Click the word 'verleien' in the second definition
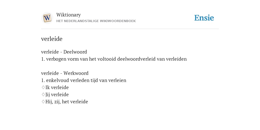The image size is (260, 130). [117, 80]
